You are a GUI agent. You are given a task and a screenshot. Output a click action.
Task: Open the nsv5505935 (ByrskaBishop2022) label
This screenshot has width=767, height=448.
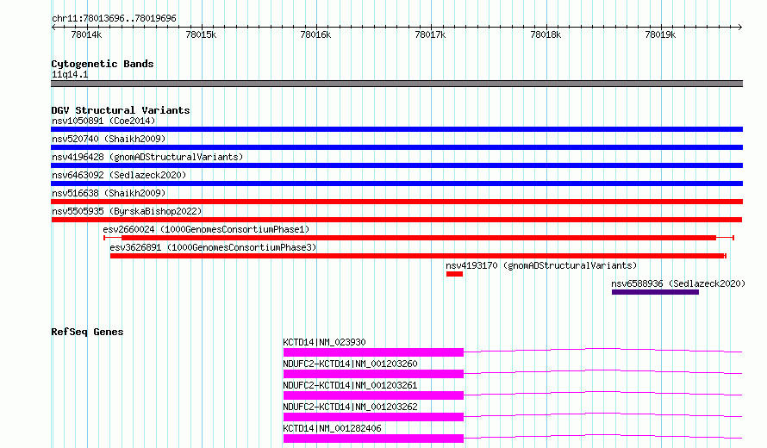pos(127,211)
